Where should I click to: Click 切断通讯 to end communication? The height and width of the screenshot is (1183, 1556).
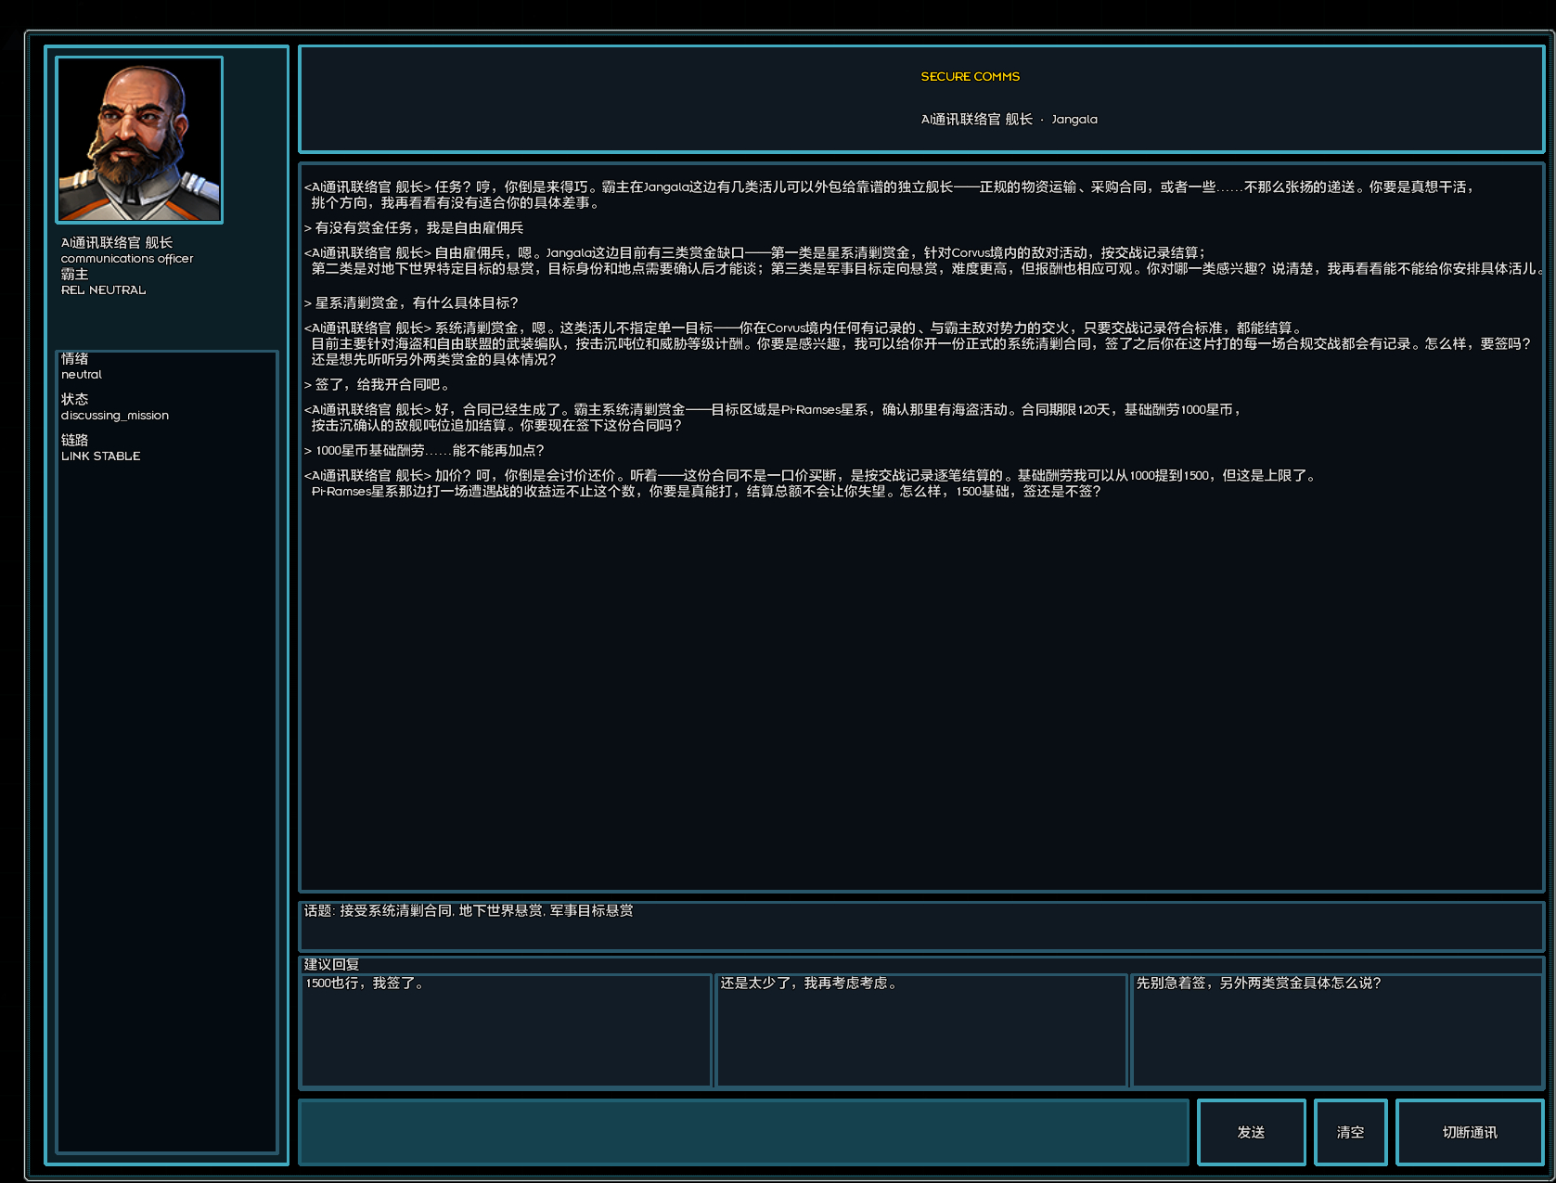click(1470, 1132)
